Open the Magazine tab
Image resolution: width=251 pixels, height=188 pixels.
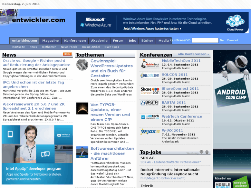click(51, 41)
